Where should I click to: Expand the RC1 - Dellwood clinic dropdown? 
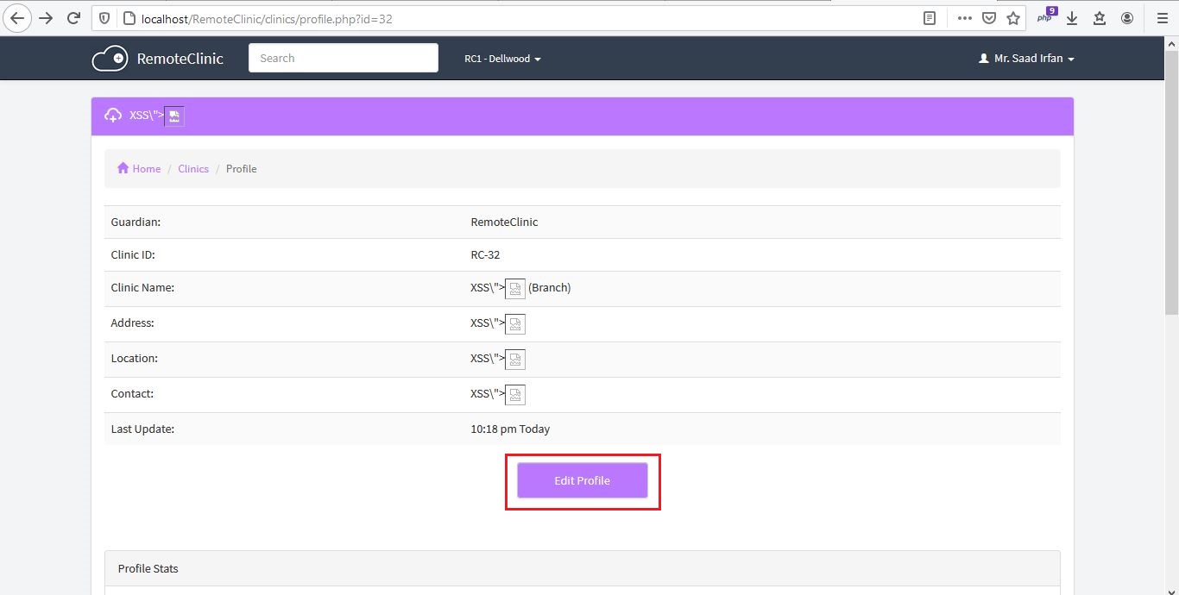(x=502, y=59)
